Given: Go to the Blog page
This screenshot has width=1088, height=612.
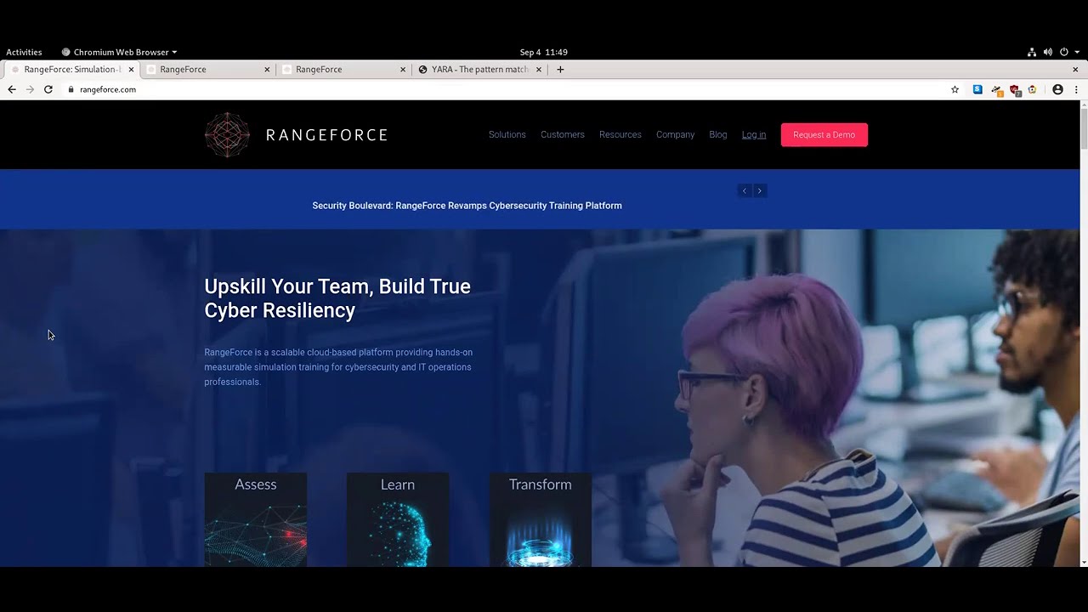Looking at the screenshot, I should pos(718,134).
